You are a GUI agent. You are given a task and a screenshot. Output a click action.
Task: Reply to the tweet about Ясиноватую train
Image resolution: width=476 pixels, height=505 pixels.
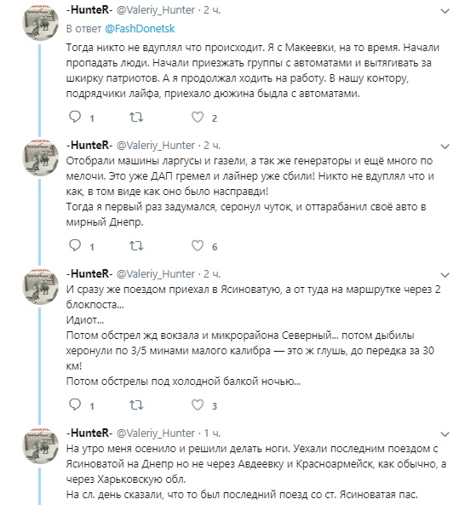pos(75,405)
